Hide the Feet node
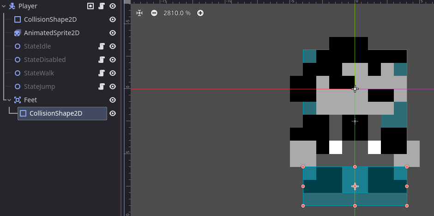The height and width of the screenshot is (216, 434). [113, 100]
